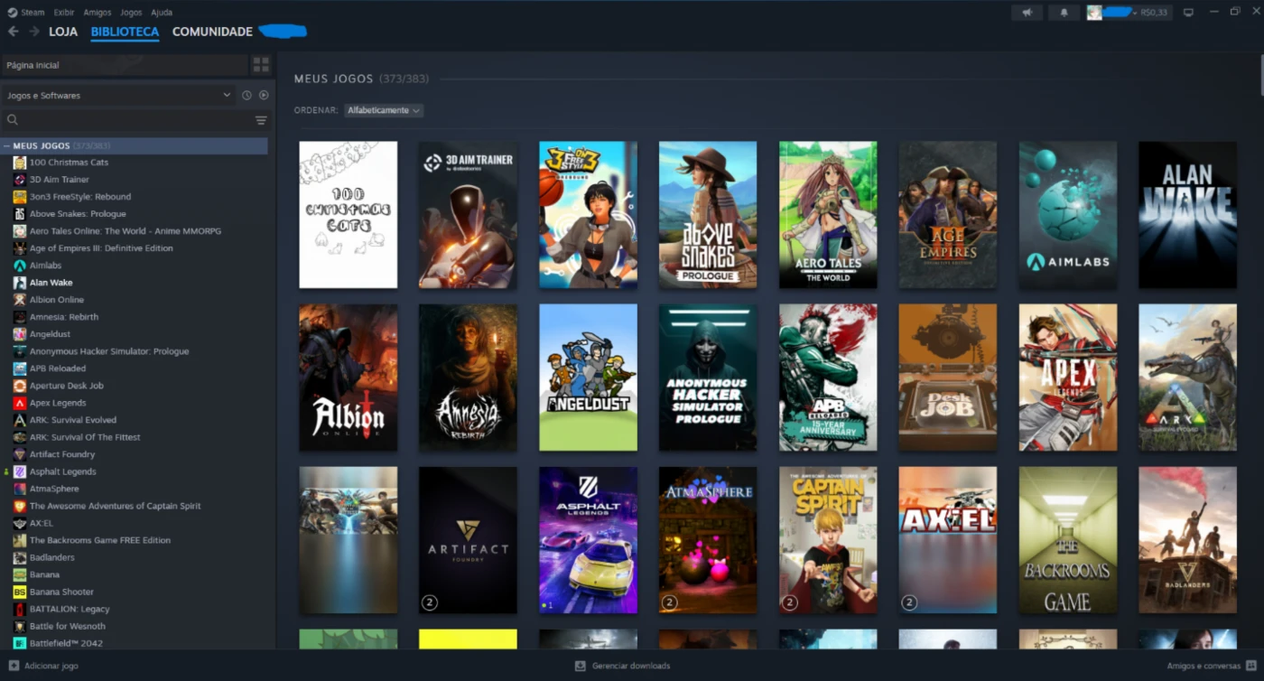Open the Jogos menu
This screenshot has width=1264, height=681.
pyautogui.click(x=131, y=13)
